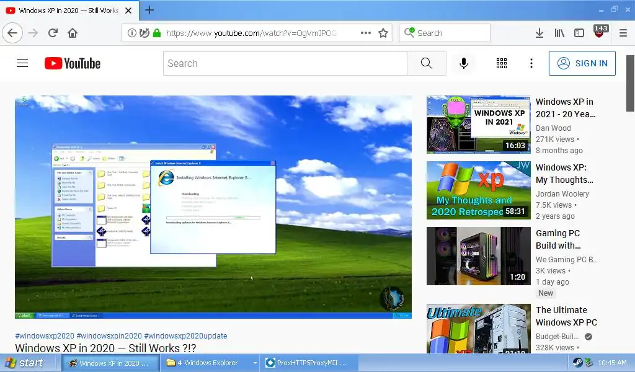Click the YouTube search input field
Viewport: 635px width, 372px height.
pyautogui.click(x=285, y=63)
